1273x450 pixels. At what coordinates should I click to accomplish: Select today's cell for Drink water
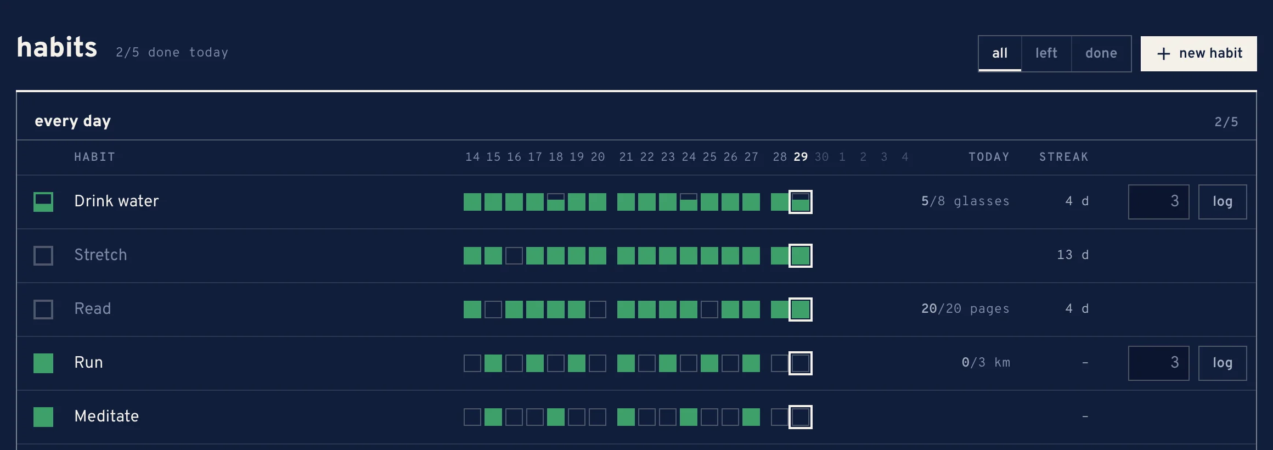[x=801, y=202]
